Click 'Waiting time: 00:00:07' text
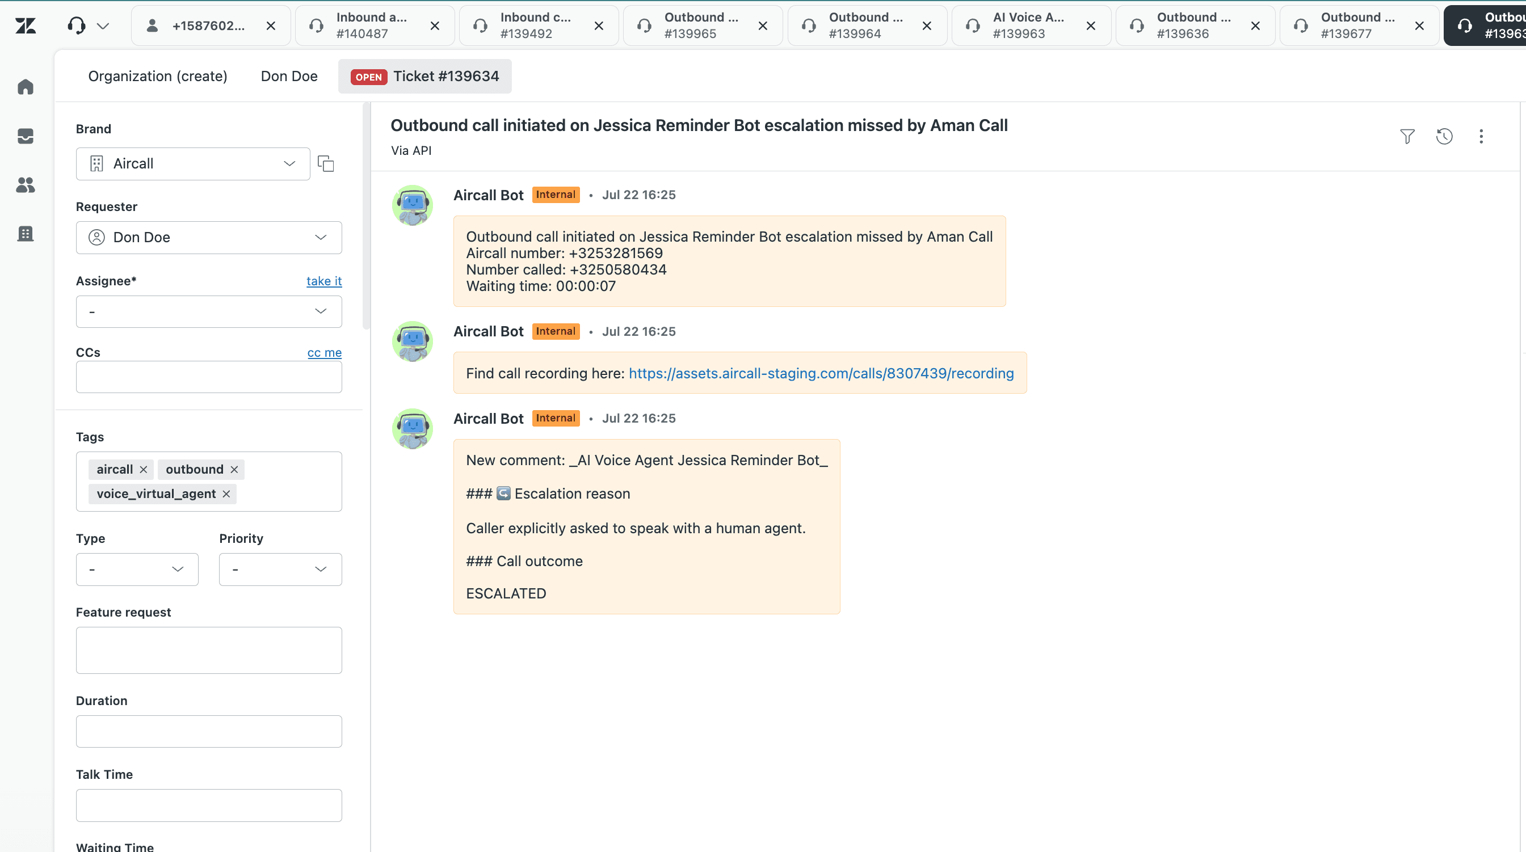 pos(541,286)
